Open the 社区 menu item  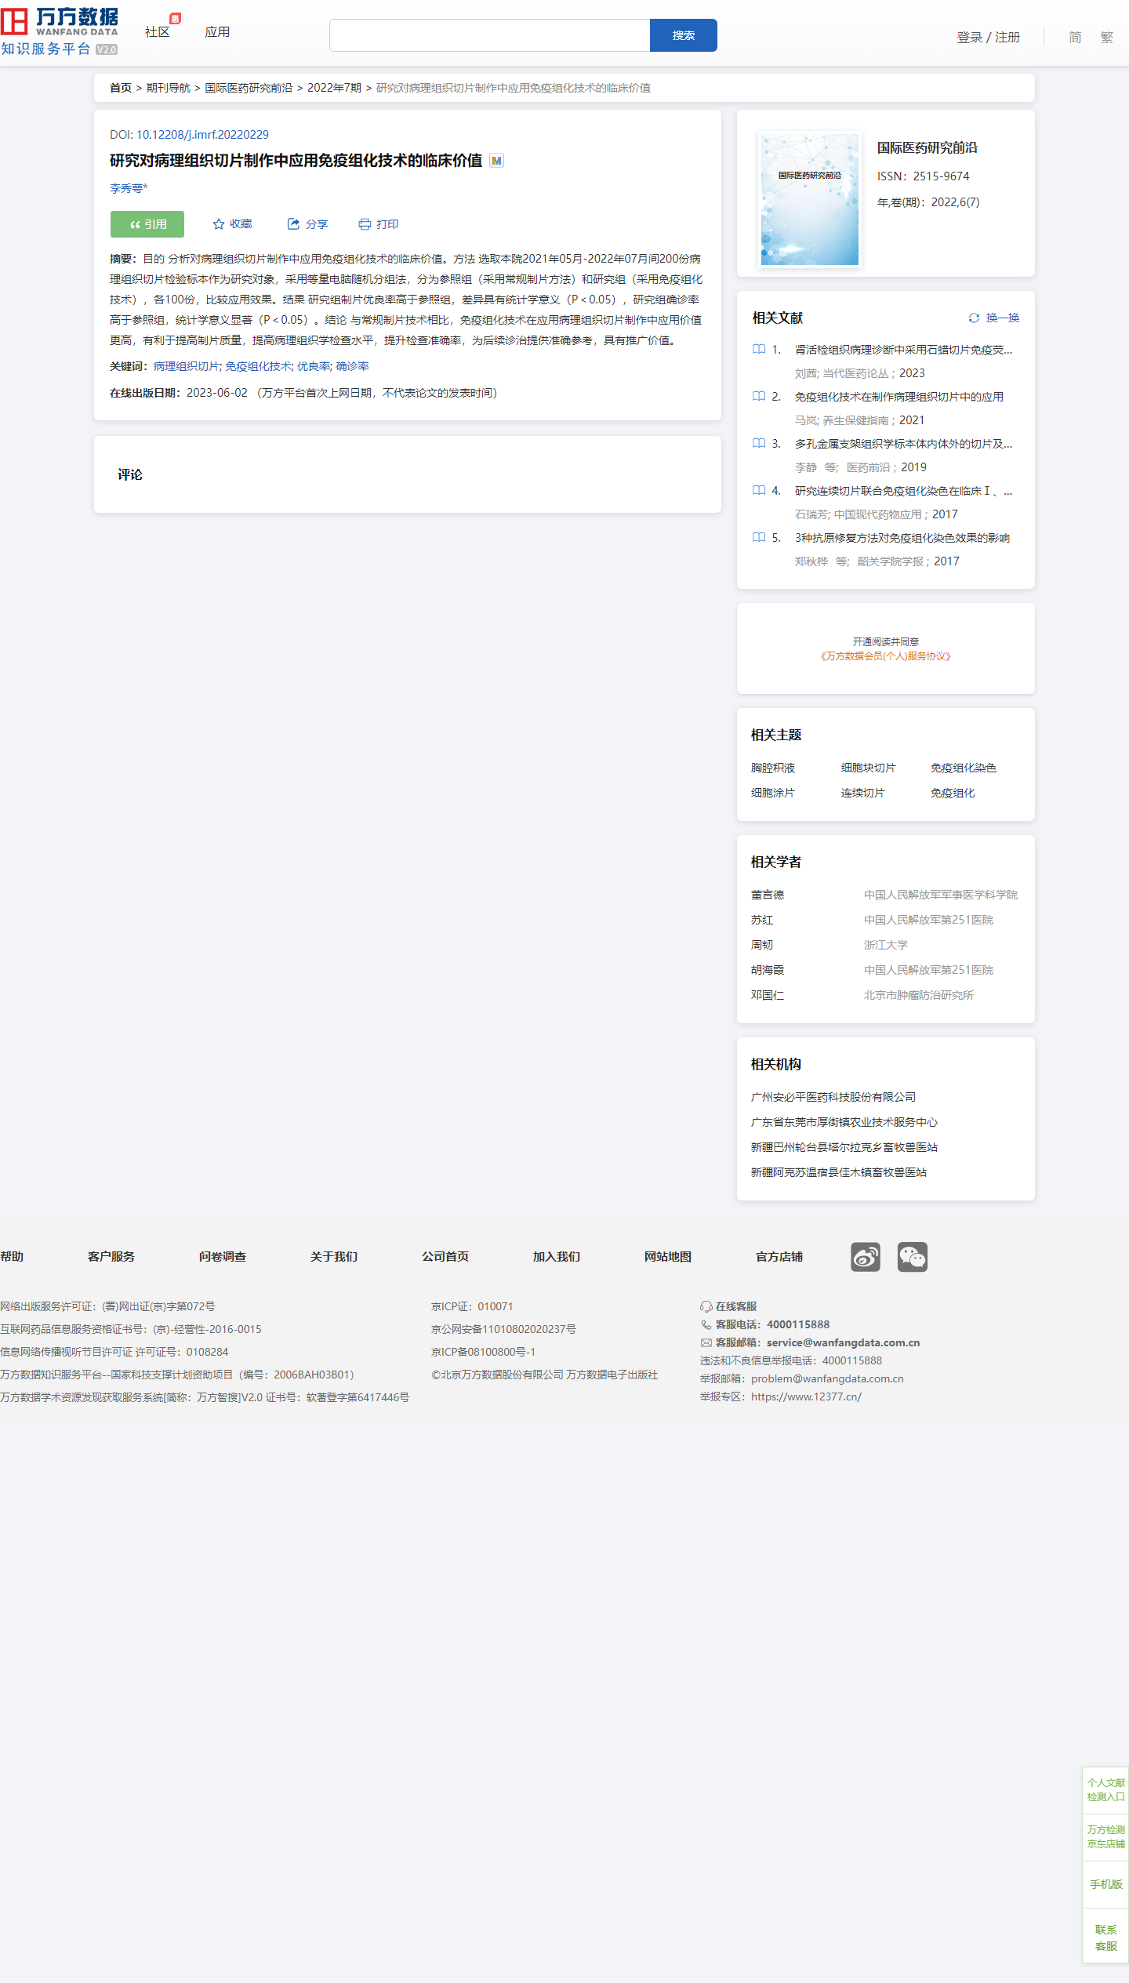[x=158, y=32]
